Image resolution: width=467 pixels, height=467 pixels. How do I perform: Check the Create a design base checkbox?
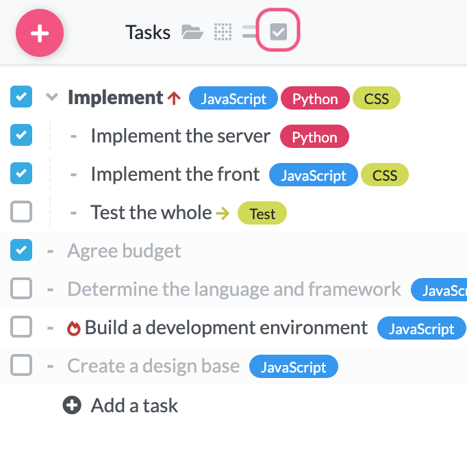click(x=21, y=366)
